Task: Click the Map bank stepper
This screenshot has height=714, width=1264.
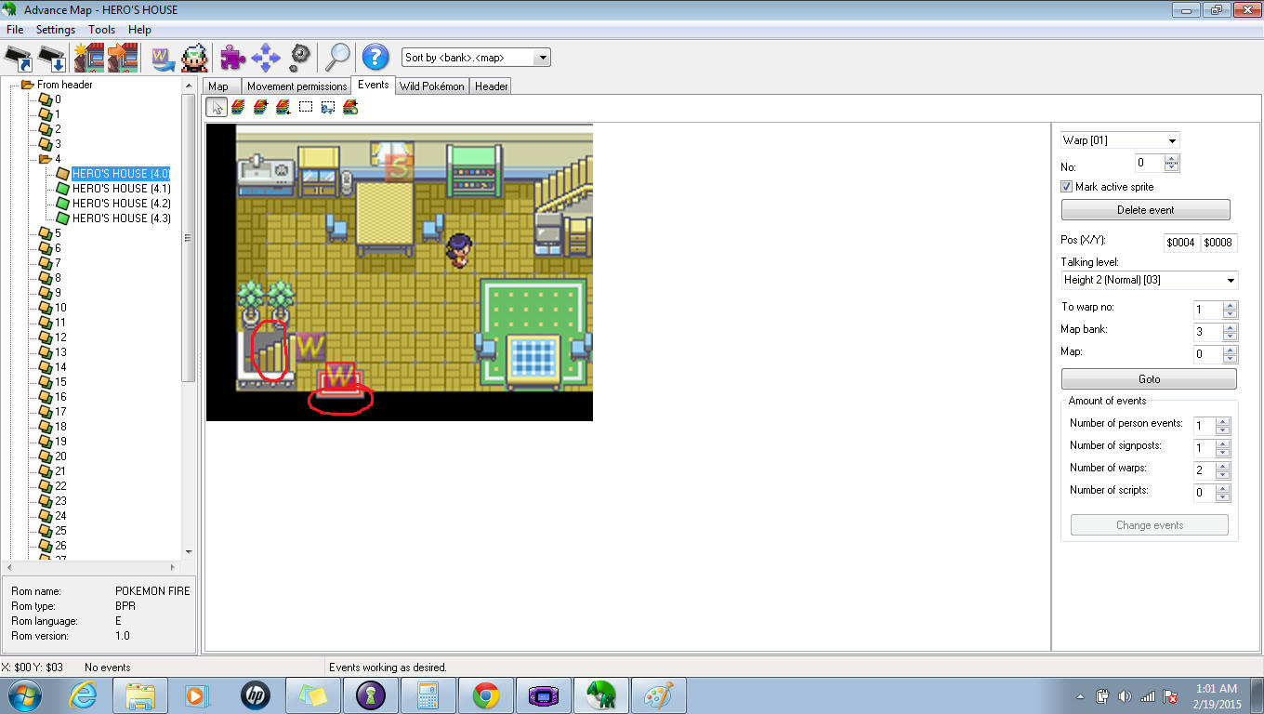Action: [x=1230, y=332]
